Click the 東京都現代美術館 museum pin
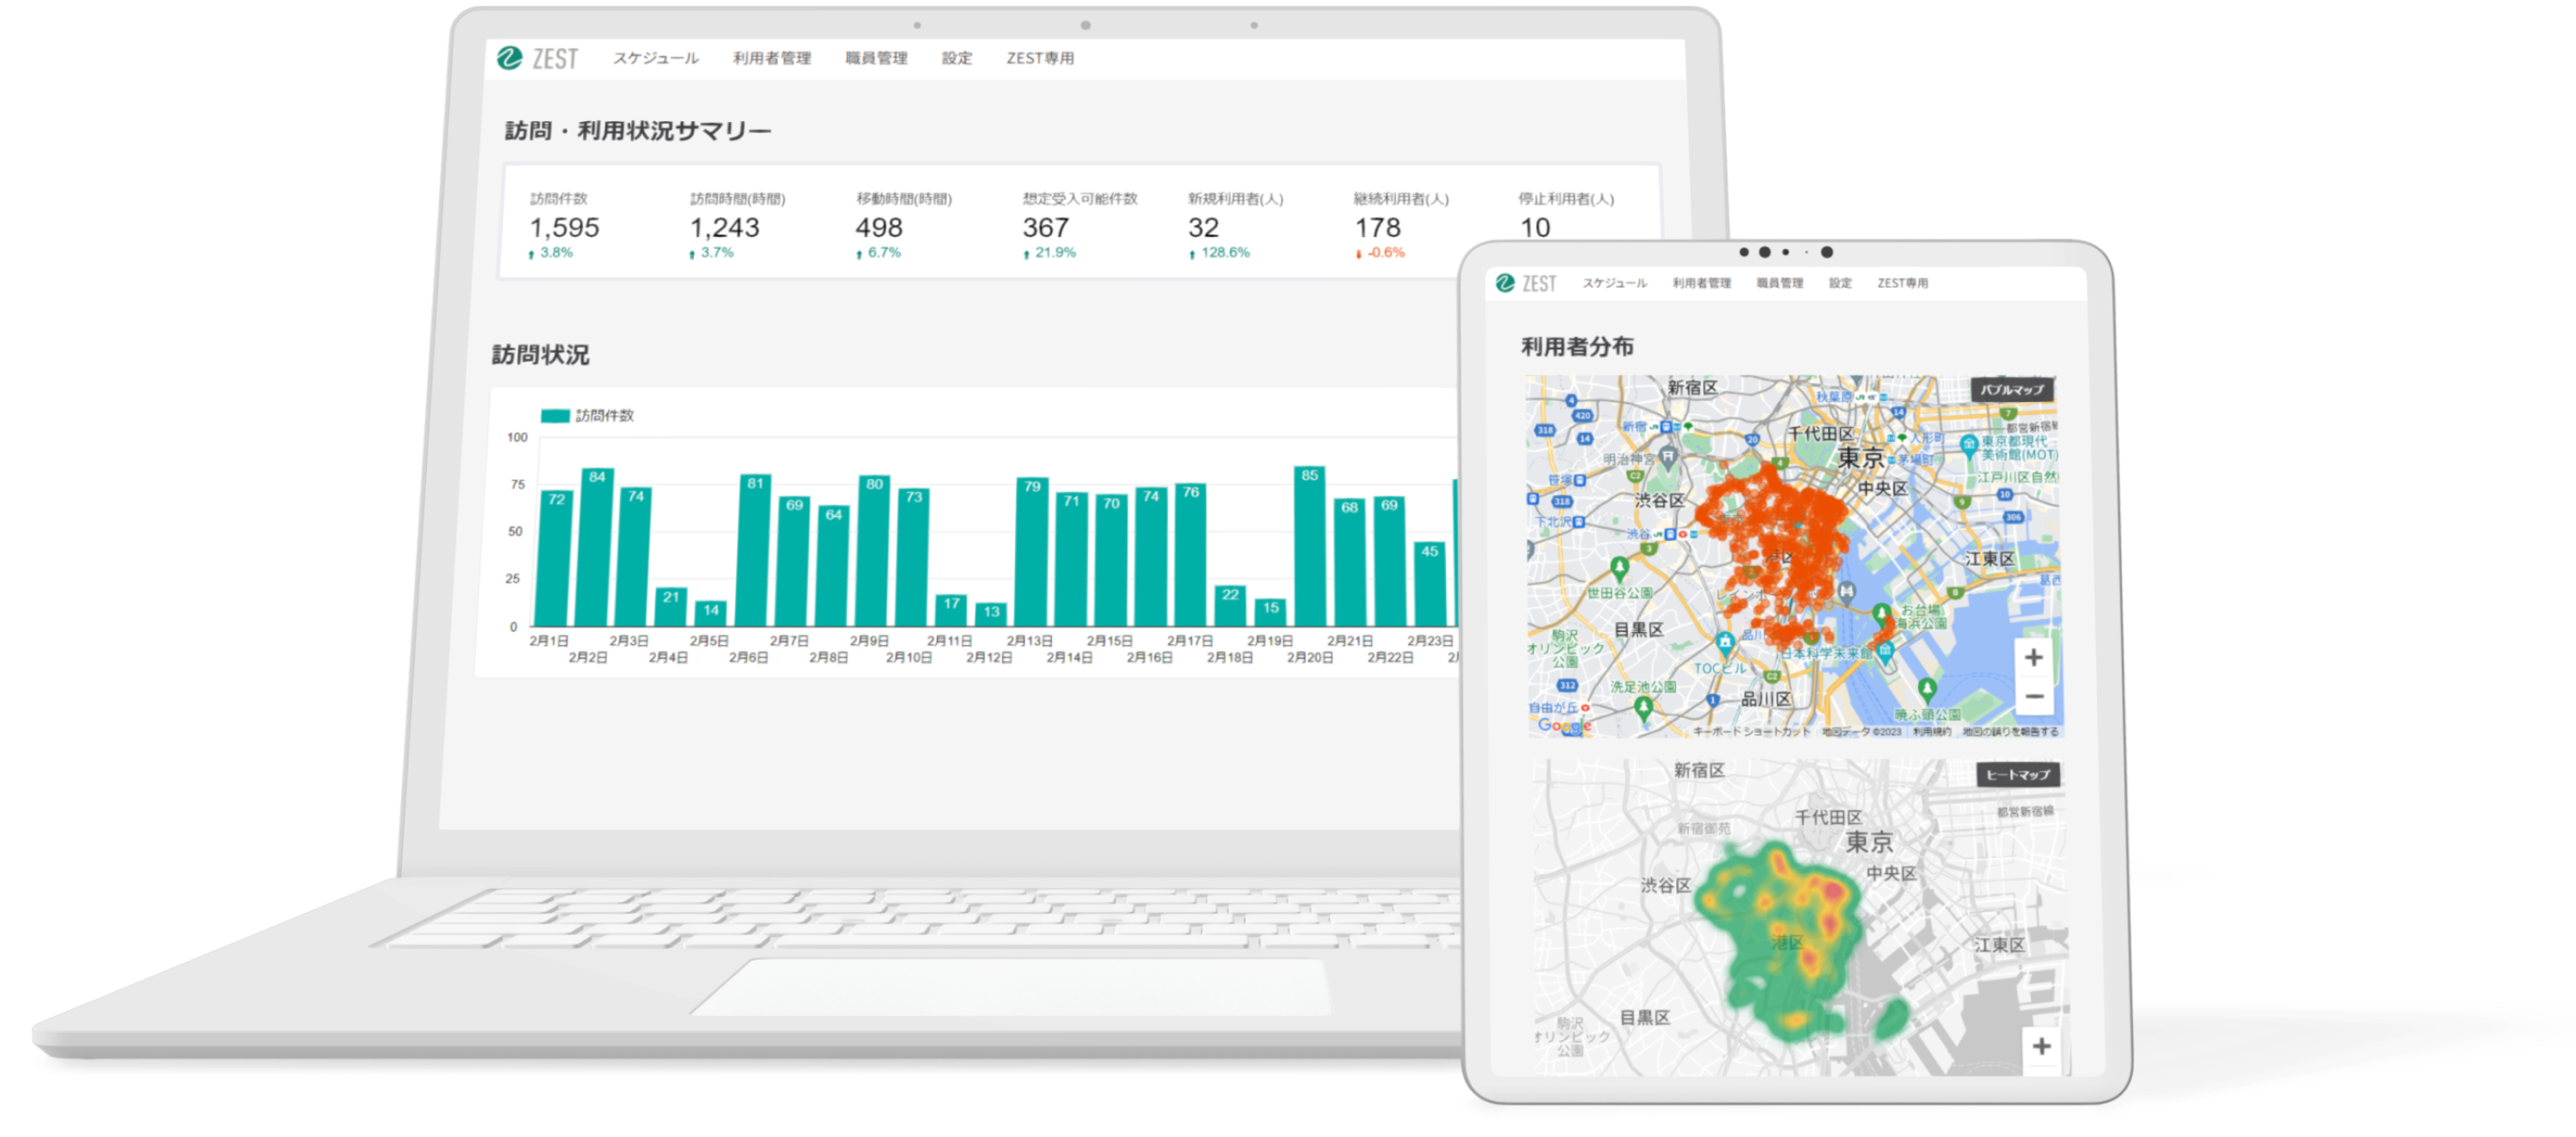 pyautogui.click(x=1969, y=445)
